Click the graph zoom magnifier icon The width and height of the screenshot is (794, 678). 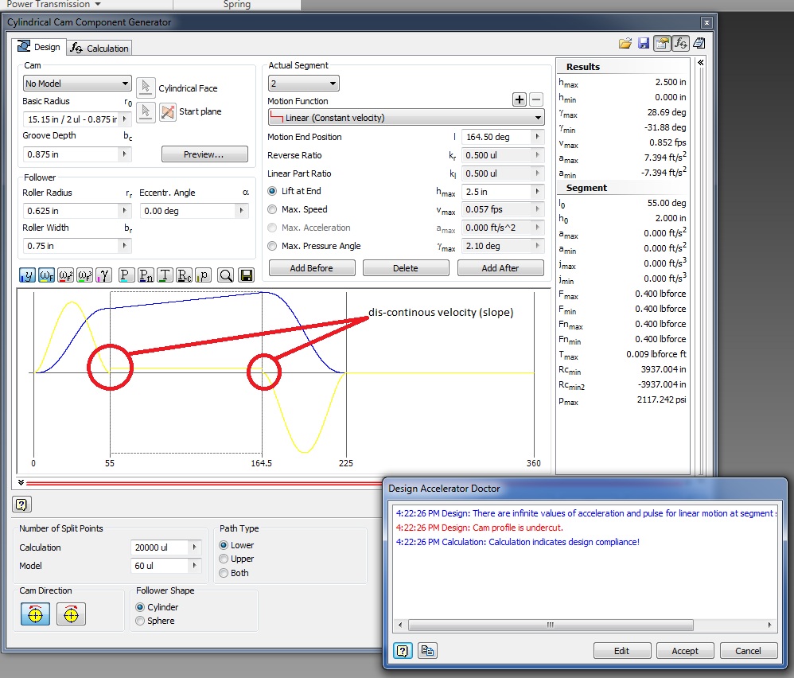tap(226, 275)
